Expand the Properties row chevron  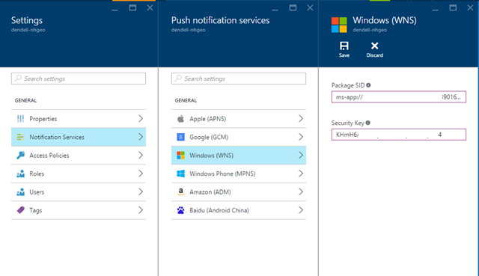(141, 118)
